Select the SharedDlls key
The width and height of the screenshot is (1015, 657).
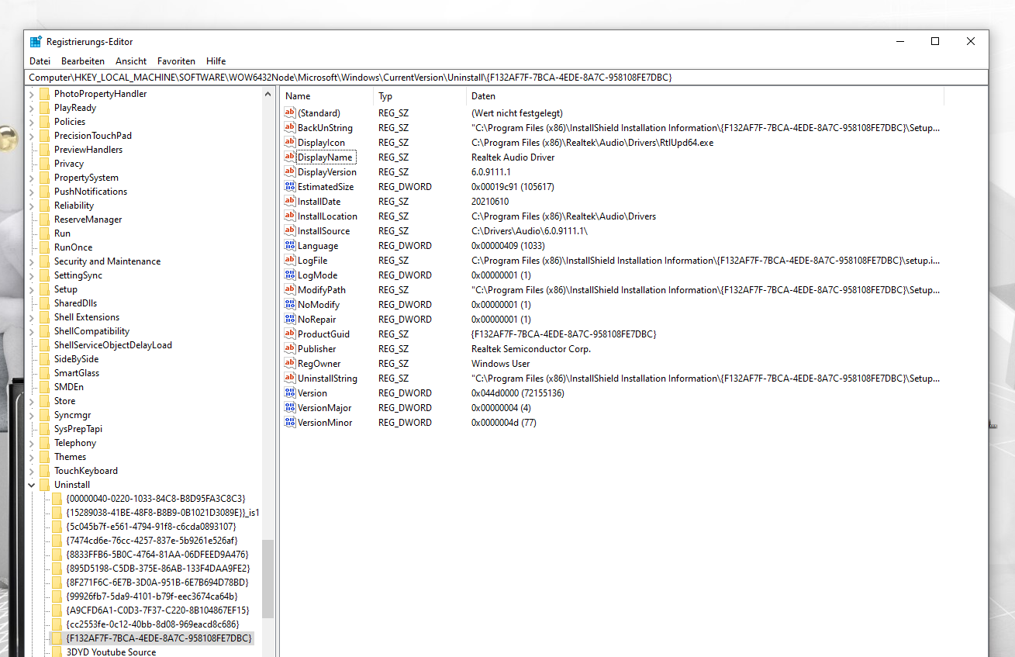[x=75, y=303]
